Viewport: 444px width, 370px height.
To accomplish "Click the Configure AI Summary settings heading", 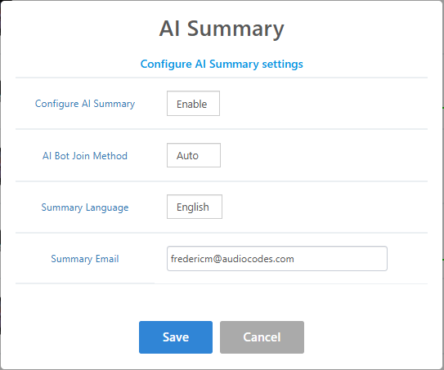I will [x=222, y=64].
